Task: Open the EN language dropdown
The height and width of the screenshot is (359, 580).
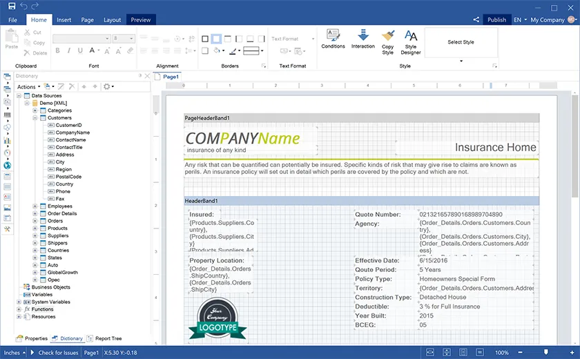Action: tap(520, 20)
